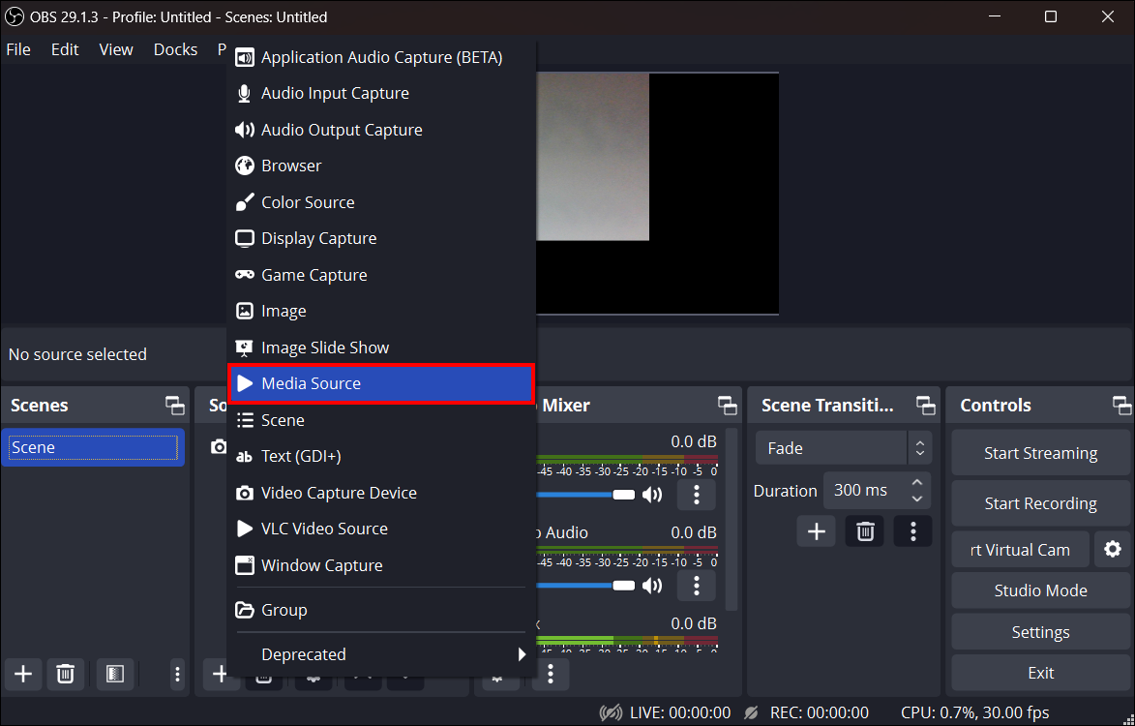Viewport: 1135px width, 726px height.
Task: Open second mixer channel options menu
Action: (697, 586)
